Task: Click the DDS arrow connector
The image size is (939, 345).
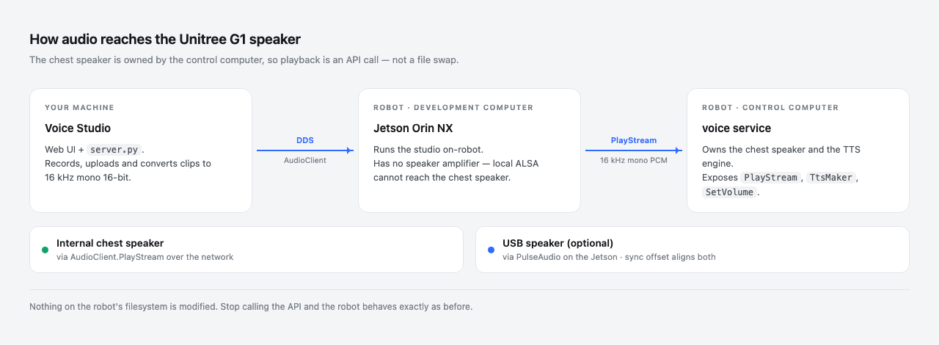Action: [x=305, y=150]
